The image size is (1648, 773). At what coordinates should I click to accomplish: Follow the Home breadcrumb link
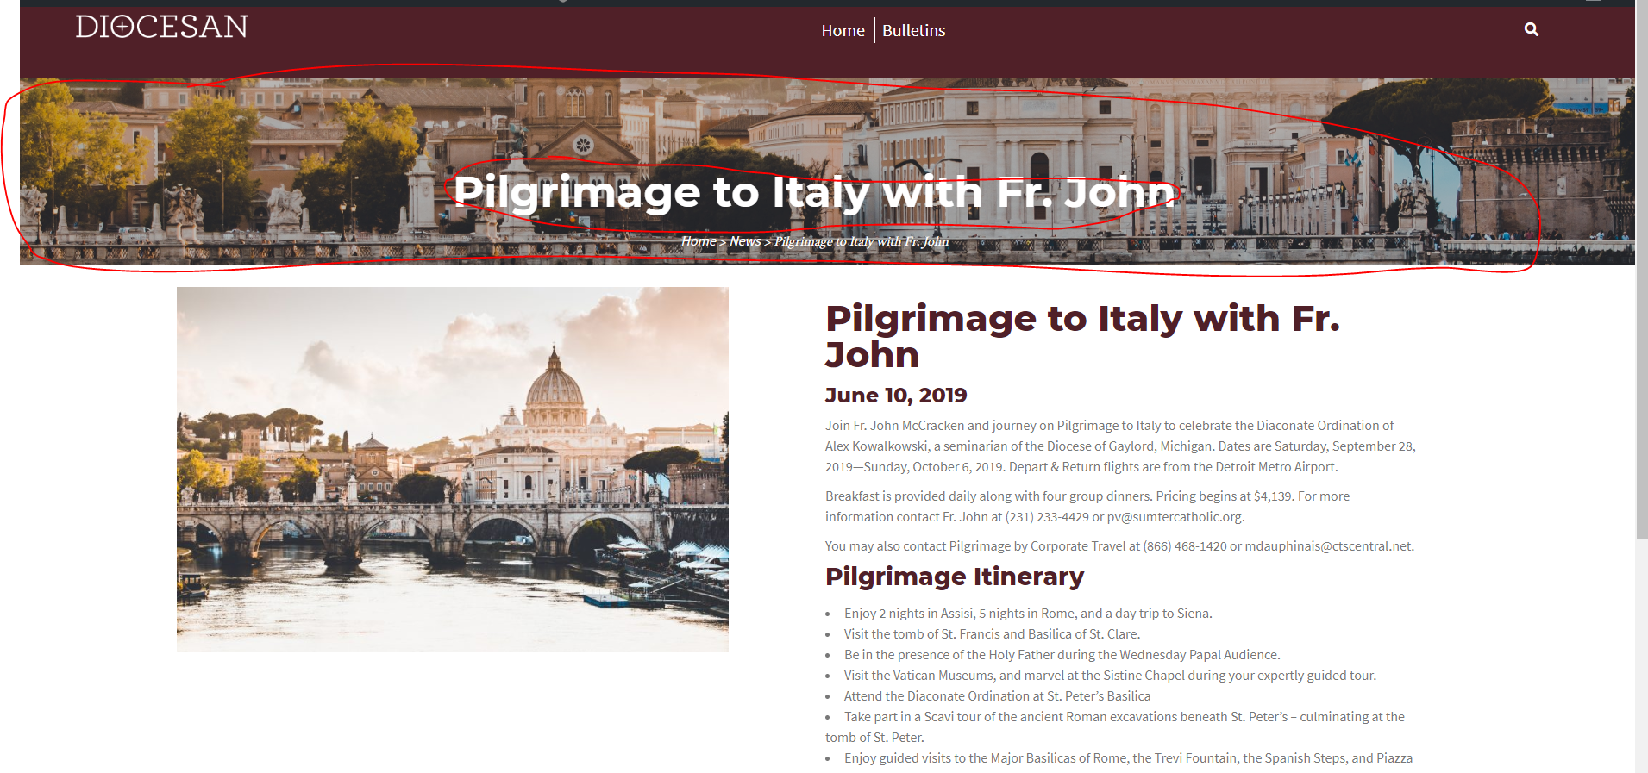(699, 241)
